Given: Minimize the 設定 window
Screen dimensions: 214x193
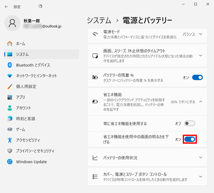Looking at the screenshot, I should [184, 4].
